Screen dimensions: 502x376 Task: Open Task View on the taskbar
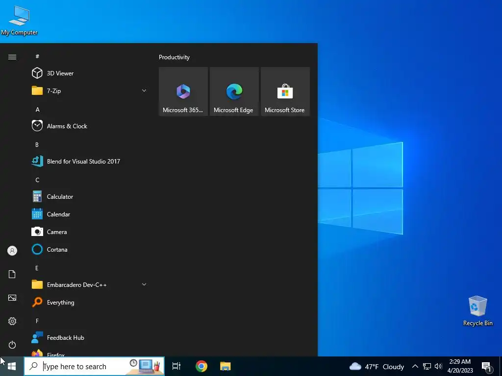click(x=176, y=366)
